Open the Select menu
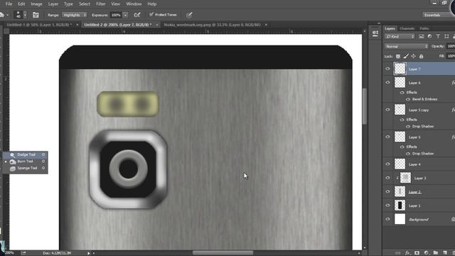This screenshot has height=256, width=455. [85, 4]
